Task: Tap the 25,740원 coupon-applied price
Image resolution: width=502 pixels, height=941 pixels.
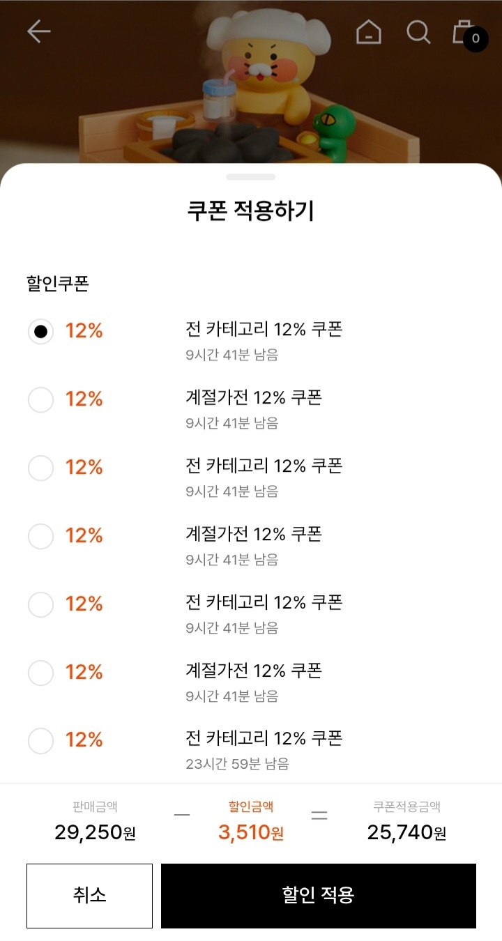Action: [x=406, y=832]
